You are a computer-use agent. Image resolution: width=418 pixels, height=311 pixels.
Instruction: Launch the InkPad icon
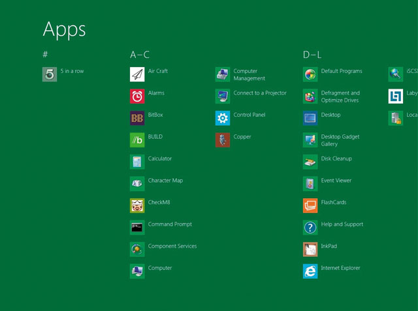point(310,249)
